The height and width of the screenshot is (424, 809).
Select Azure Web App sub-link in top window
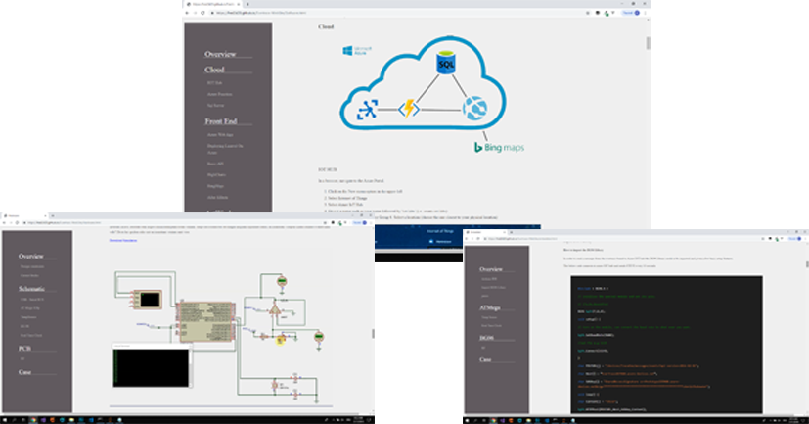click(220, 135)
